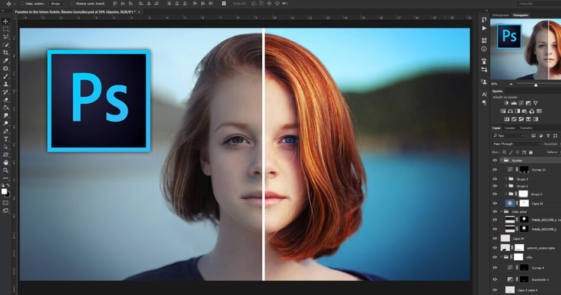Select the Rectangular Marquee tool

[x=6, y=29]
